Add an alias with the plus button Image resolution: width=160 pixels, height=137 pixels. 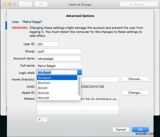pyautogui.click(x=39, y=119)
